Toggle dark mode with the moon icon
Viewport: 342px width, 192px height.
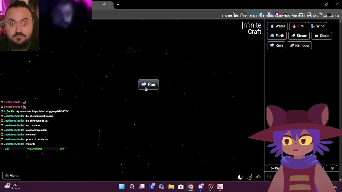(240, 177)
